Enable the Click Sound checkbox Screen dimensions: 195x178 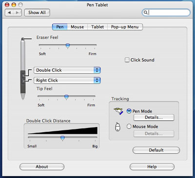pyautogui.click(x=127, y=60)
